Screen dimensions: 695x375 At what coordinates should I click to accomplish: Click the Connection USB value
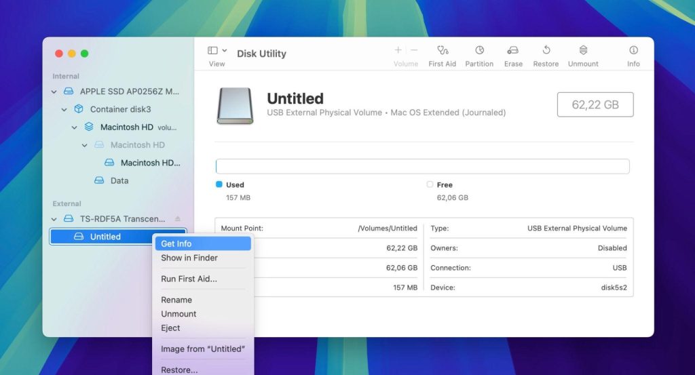620,268
